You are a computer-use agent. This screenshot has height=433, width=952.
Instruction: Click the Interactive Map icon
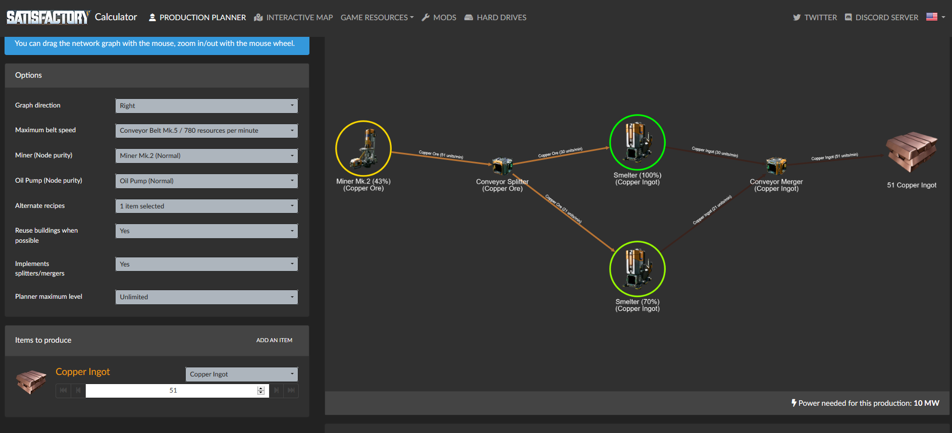click(258, 17)
